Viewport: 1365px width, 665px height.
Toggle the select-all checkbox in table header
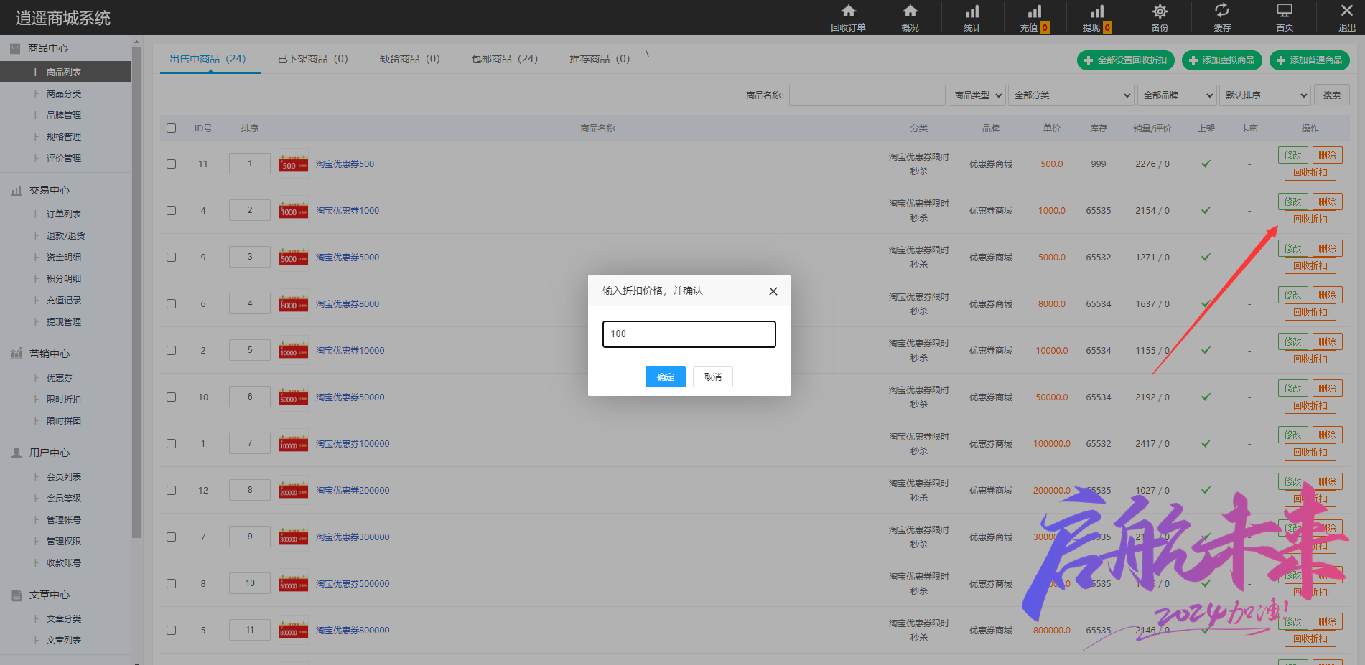171,128
